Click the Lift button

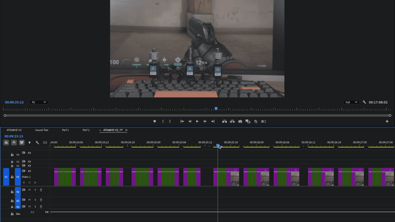(x=225, y=121)
